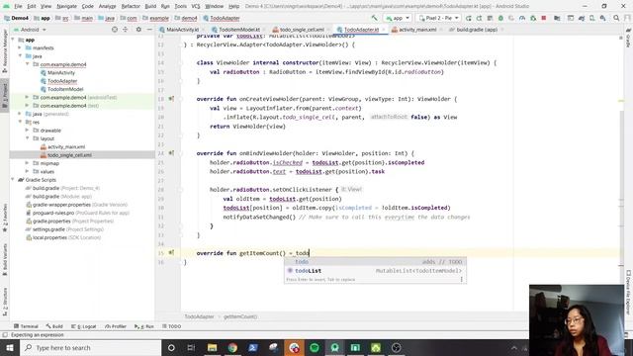Open Project panel settings gear
The image size is (633, 356).
(x=138, y=30)
